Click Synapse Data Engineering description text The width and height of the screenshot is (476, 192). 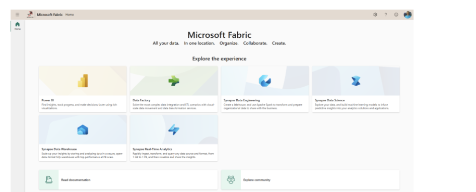263,106
